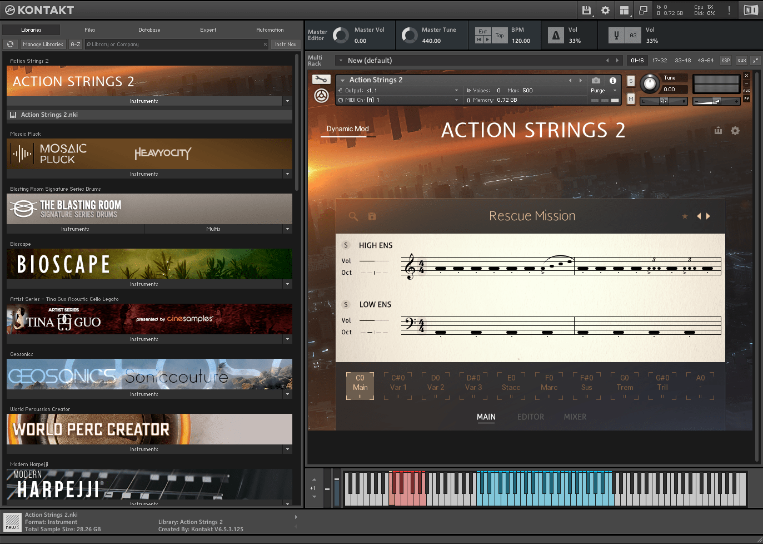Image resolution: width=763 pixels, height=544 pixels.
Task: Click the Library or Company search field
Action: coord(176,44)
